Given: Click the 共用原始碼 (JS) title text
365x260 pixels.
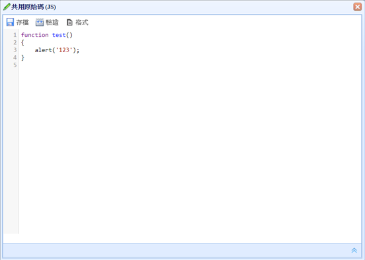Looking at the screenshot, I should point(34,7).
